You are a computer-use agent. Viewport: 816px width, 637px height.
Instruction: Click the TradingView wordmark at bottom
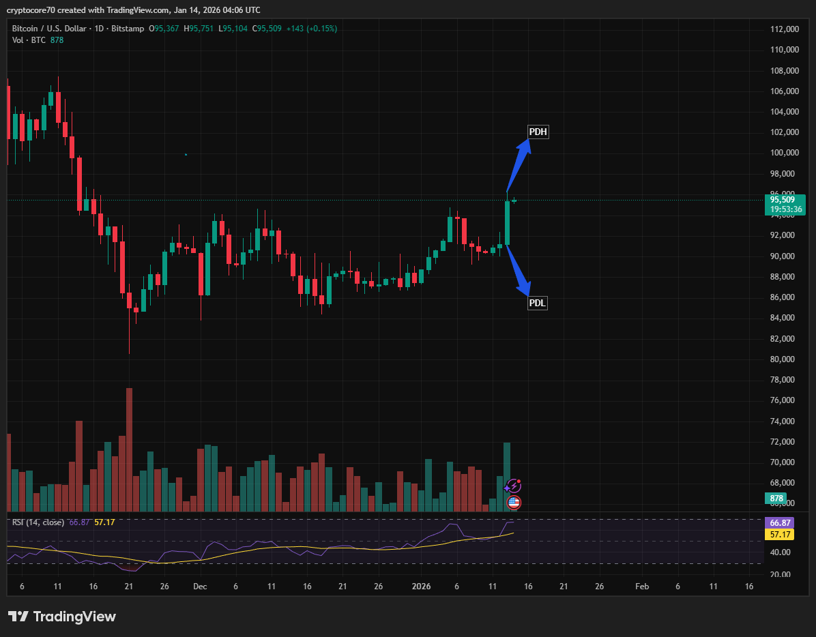pos(74,617)
